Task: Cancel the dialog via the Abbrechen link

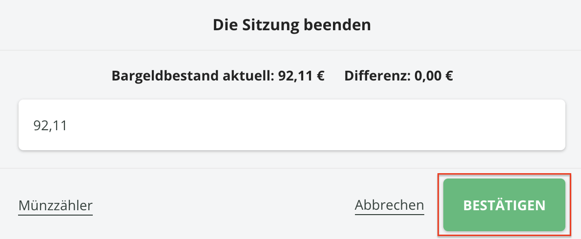Action: tap(389, 205)
